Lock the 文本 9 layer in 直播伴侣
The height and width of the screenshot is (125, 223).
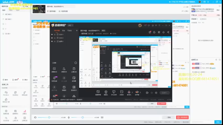click(x=55, y=34)
